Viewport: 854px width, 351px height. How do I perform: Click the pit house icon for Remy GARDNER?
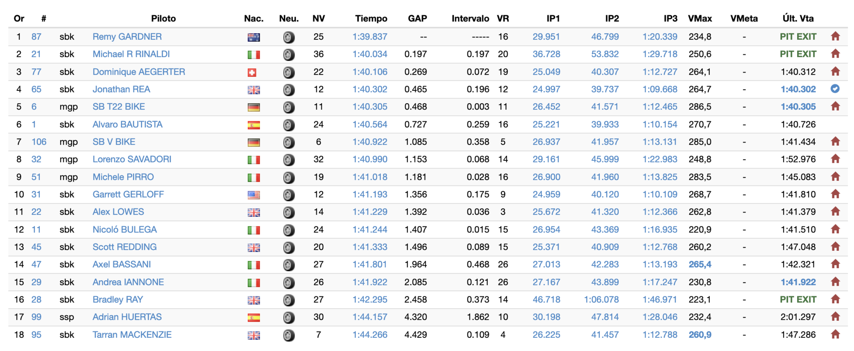pos(835,36)
